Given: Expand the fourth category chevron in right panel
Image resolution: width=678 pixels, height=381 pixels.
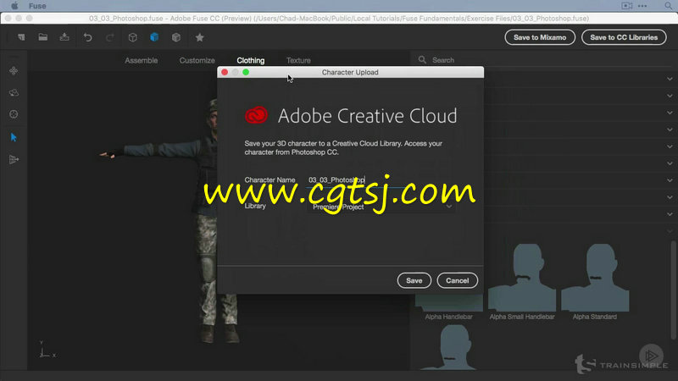Looking at the screenshot, I should click(670, 130).
